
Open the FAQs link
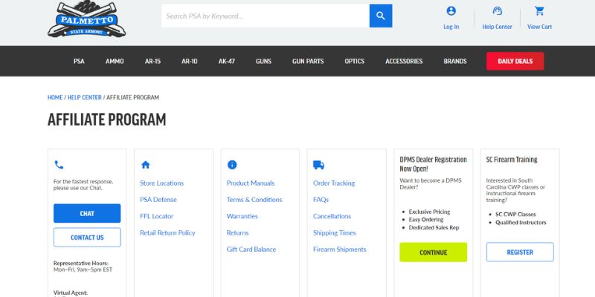(x=321, y=200)
